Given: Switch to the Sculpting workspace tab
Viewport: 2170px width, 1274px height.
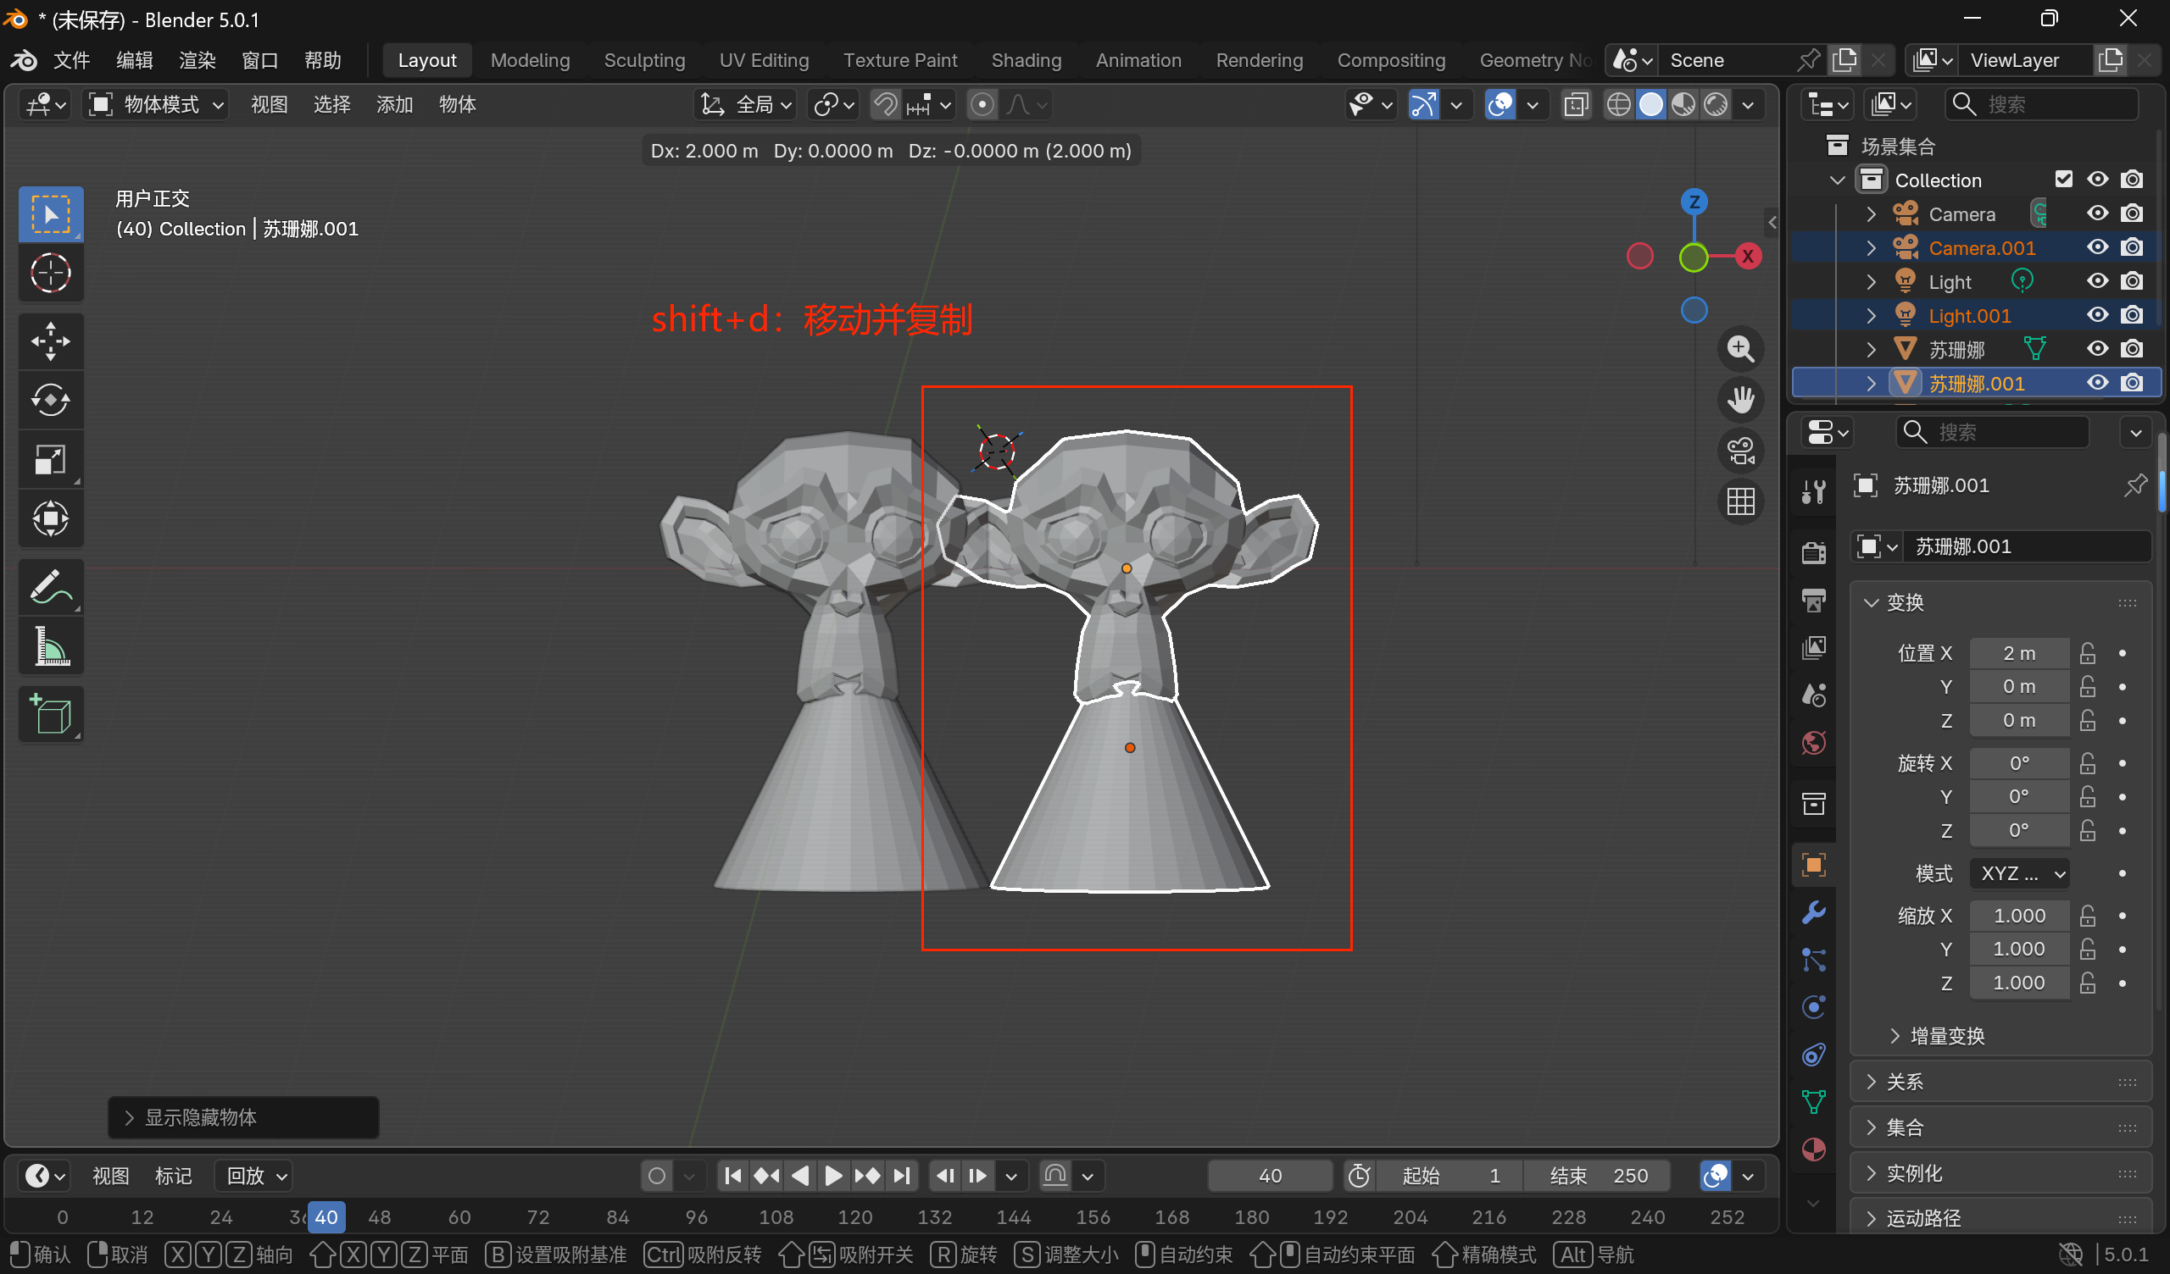Looking at the screenshot, I should 644,60.
